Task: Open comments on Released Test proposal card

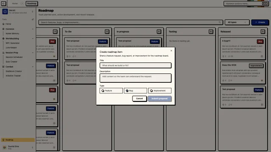Action: click(230, 105)
